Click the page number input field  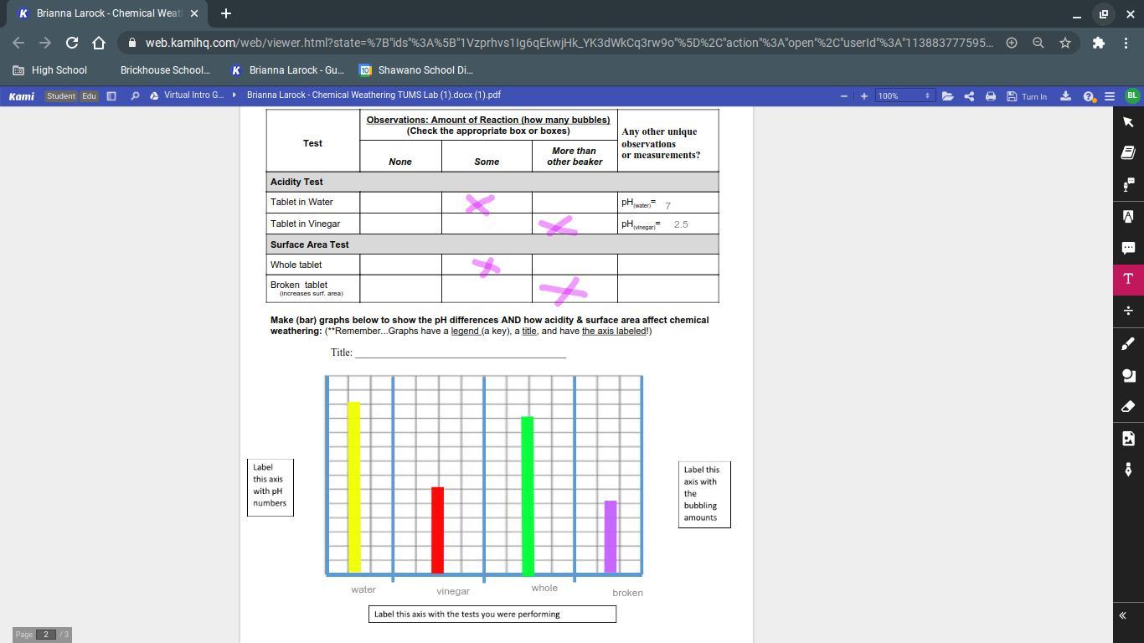46,635
